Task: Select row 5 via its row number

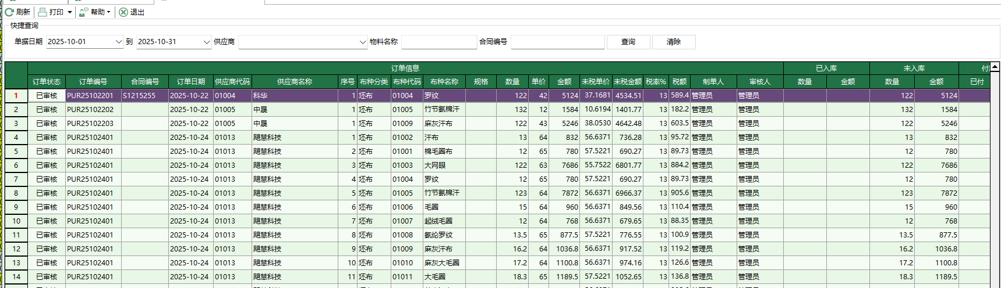Action: click(x=16, y=152)
